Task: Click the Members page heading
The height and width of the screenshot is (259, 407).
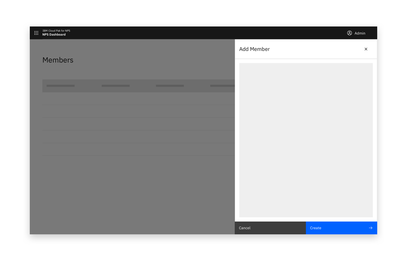Action: pos(58,60)
